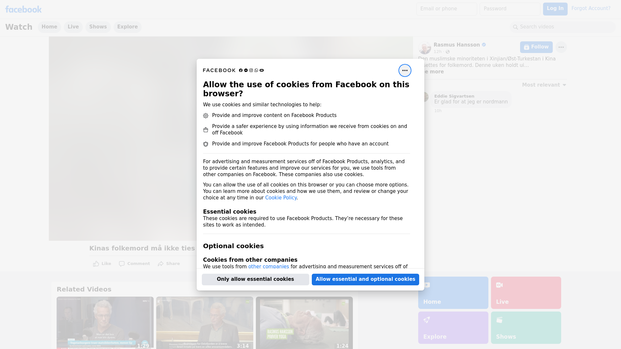Open the Shows tab in the Watch bar
Viewport: 621px width, 349px height.
98,27
